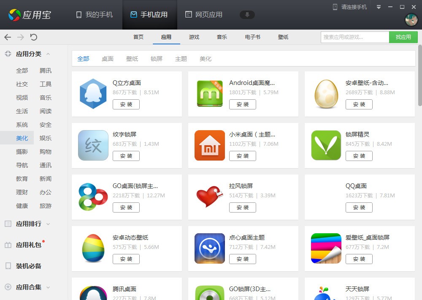Focus the 搜索应用或游戏 search field

tap(355, 37)
